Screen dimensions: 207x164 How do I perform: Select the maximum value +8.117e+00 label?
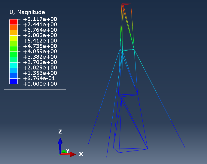coord(40,19)
